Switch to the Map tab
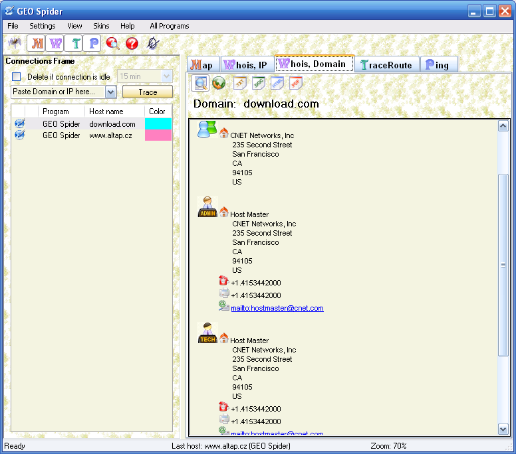Image resolution: width=516 pixels, height=454 pixels. (x=203, y=64)
